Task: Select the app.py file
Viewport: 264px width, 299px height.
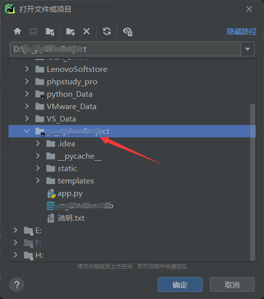Action: coord(70,193)
